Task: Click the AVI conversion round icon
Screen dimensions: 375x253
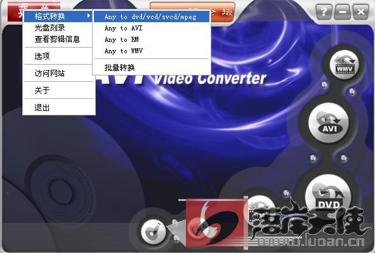Action: (x=329, y=123)
